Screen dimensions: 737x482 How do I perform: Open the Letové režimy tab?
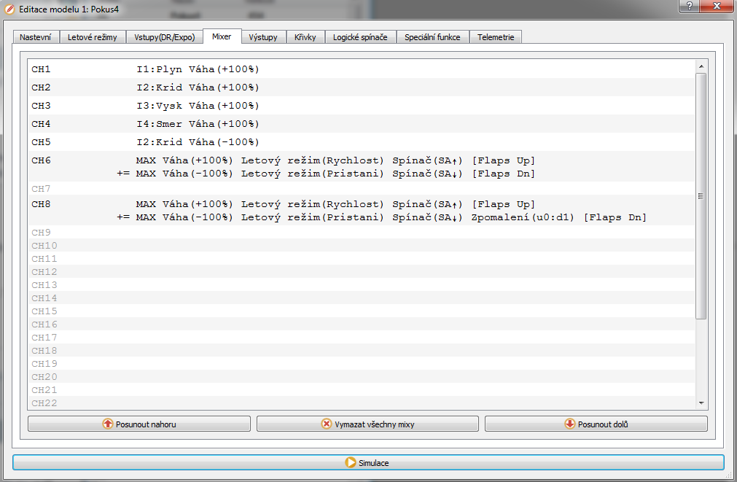pos(93,37)
